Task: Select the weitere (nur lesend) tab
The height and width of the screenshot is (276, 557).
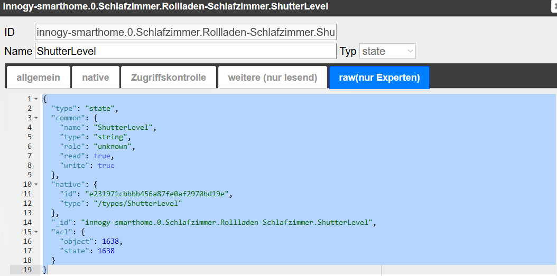Action: pos(273,78)
